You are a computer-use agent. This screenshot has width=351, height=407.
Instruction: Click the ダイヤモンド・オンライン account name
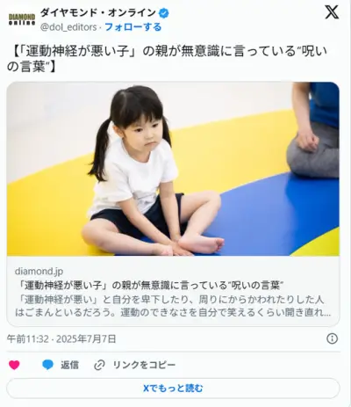tap(98, 12)
